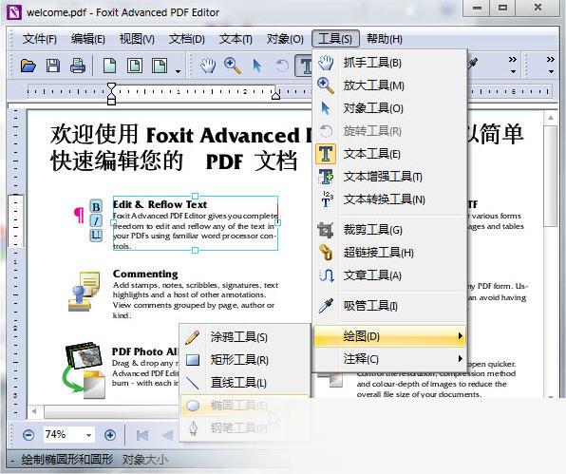Viewport: 566px width, 474px height.
Task: Open the 文本(T) menu
Action: pos(236,39)
